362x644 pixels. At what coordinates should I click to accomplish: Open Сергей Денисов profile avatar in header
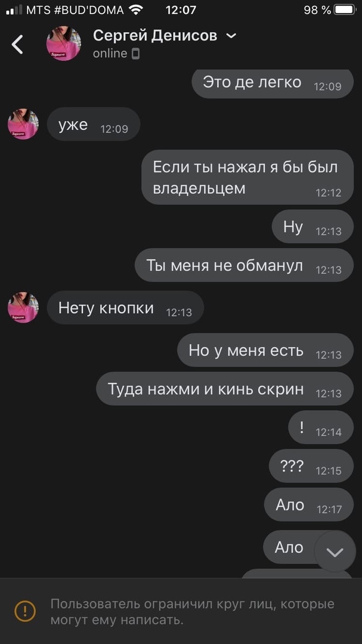click(64, 44)
